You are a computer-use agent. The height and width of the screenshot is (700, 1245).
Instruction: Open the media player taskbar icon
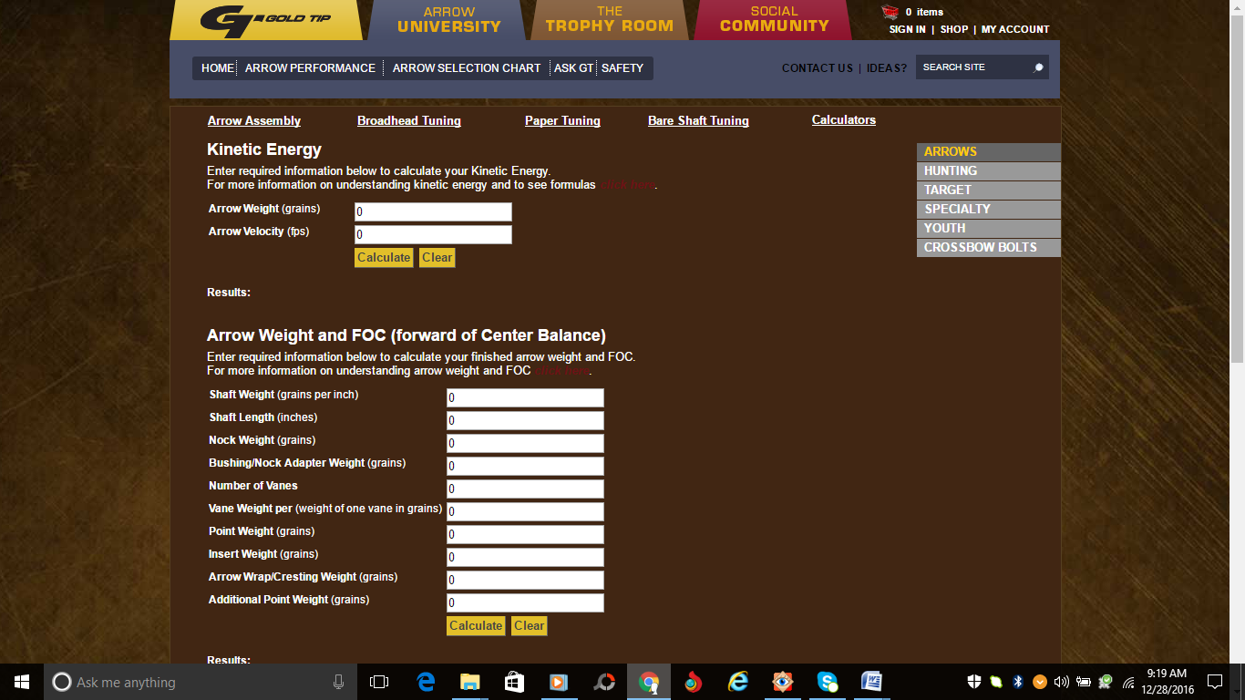[x=559, y=682]
